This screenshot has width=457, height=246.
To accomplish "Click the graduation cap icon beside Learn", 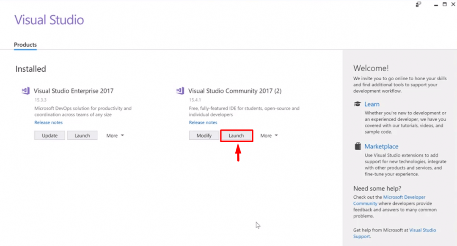I will pyautogui.click(x=358, y=104).
